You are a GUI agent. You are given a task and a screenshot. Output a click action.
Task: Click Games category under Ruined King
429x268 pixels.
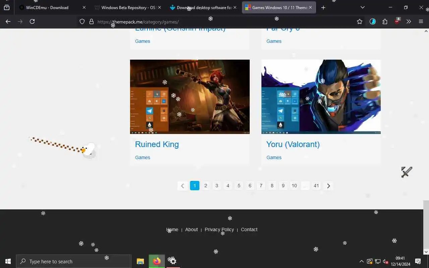tap(142, 157)
